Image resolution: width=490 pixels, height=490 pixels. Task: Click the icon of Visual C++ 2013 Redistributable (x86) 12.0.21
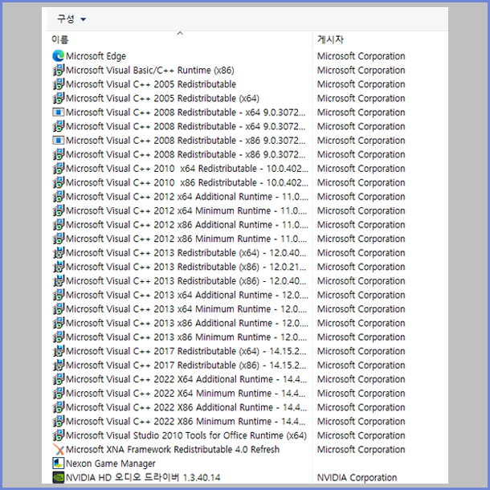(x=59, y=267)
